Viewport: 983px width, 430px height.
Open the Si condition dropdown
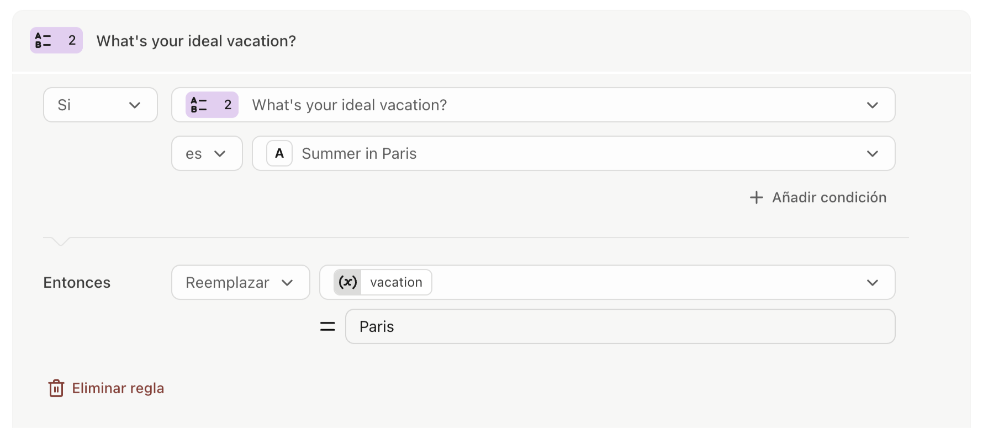coord(101,105)
